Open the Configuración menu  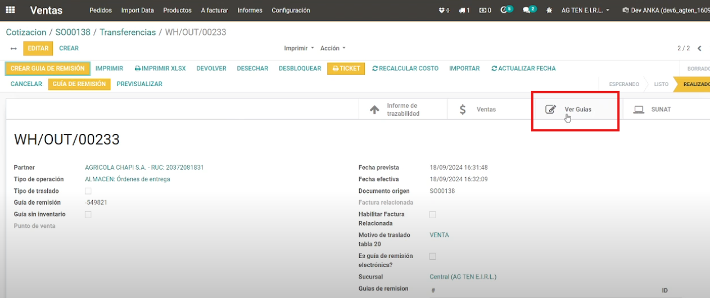[291, 10]
